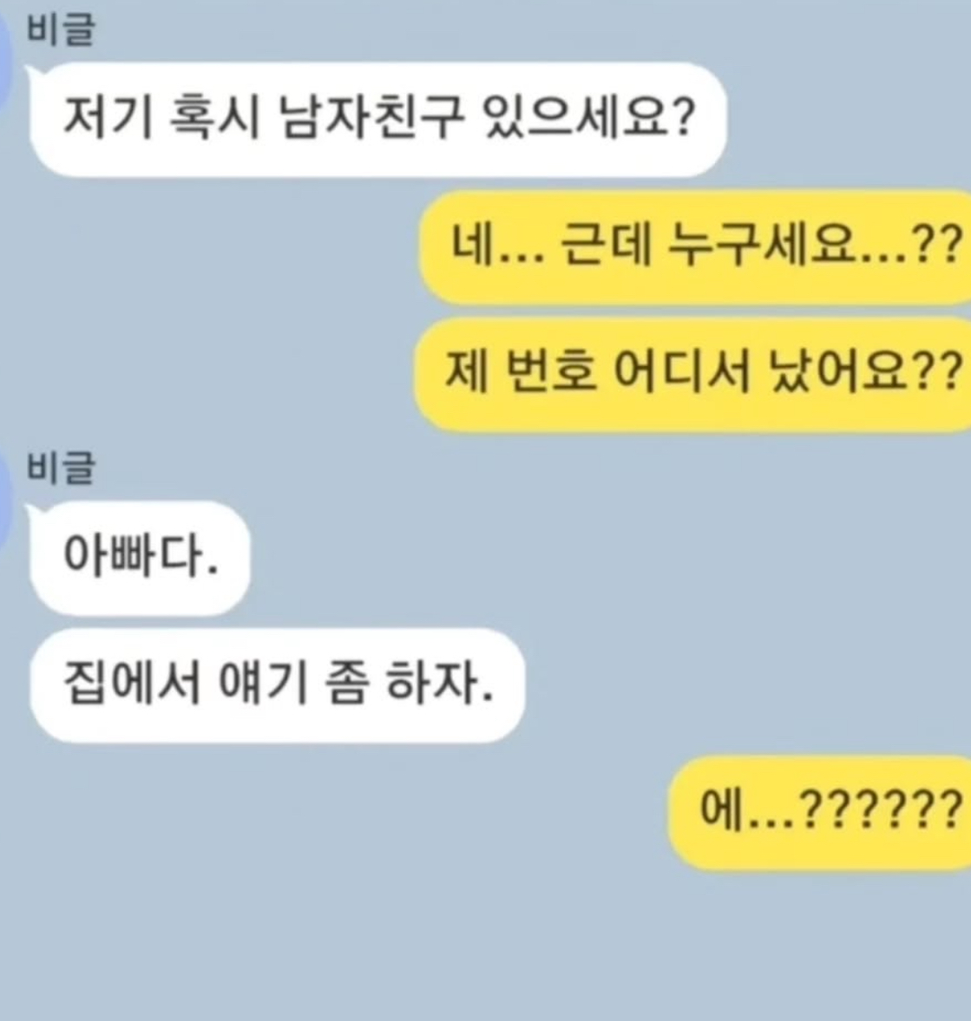Click the word 남자친구 in the first message
The height and width of the screenshot is (1021, 971).
pyautogui.click(x=371, y=118)
